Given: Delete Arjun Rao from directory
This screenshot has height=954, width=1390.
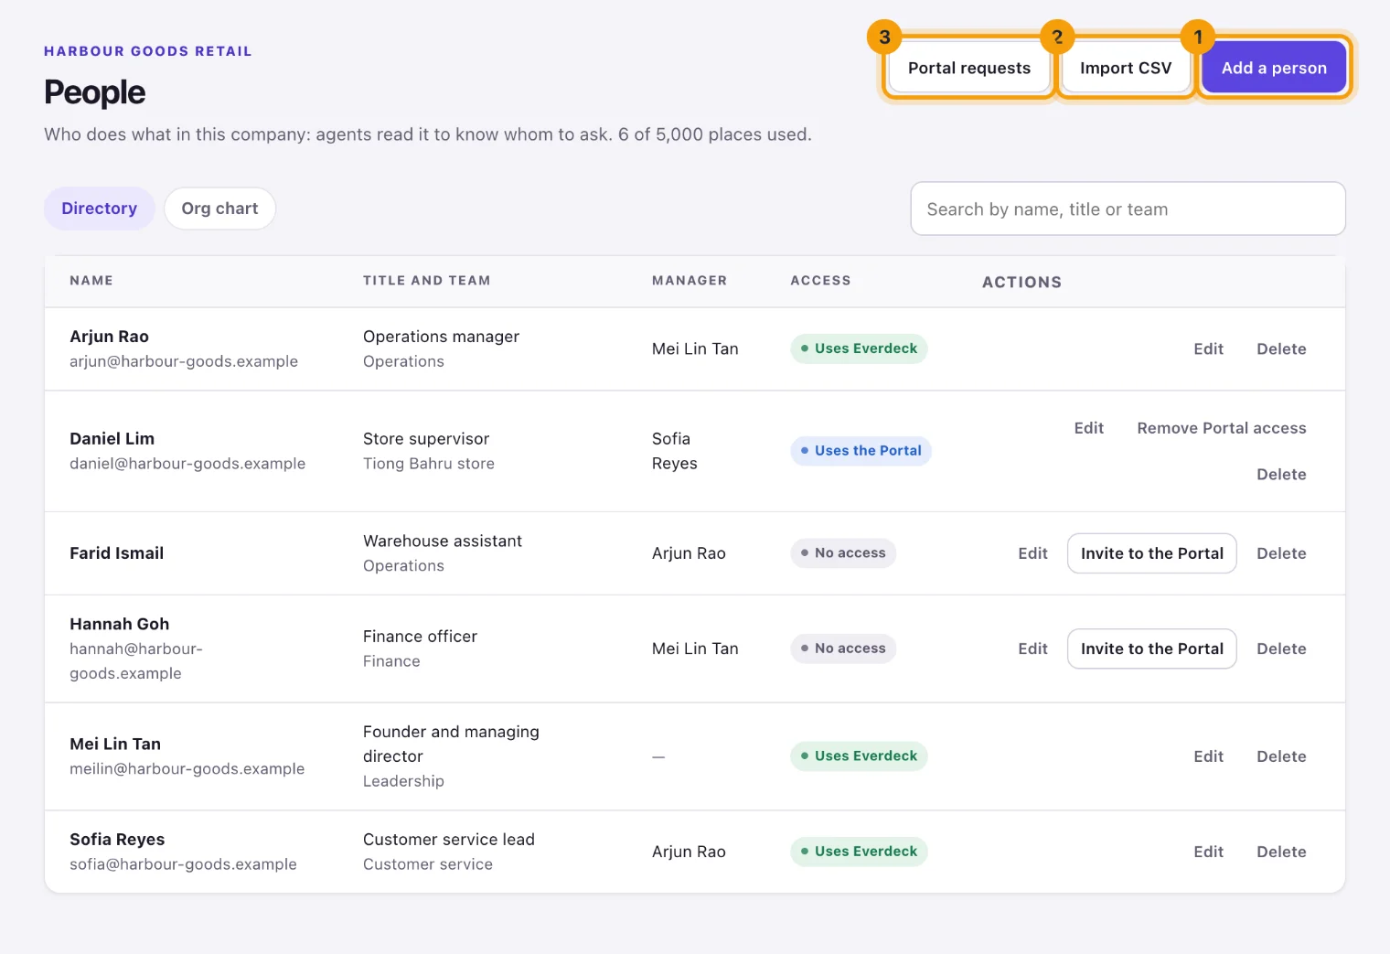Looking at the screenshot, I should 1281,348.
